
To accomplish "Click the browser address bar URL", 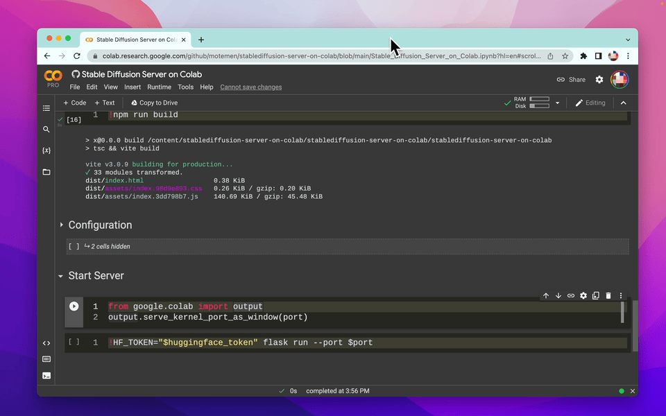I will click(321, 56).
